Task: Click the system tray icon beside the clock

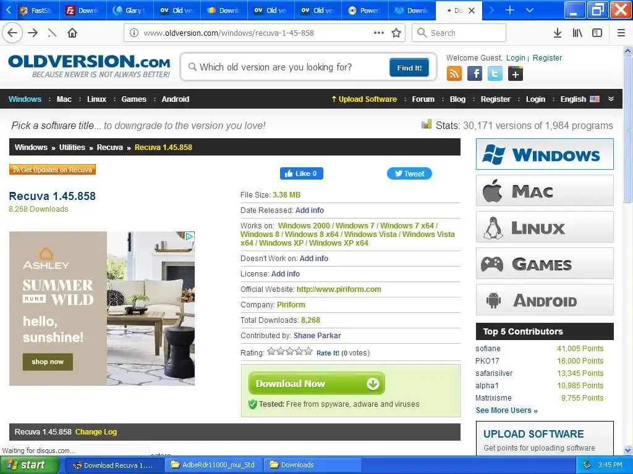Action: [587, 465]
